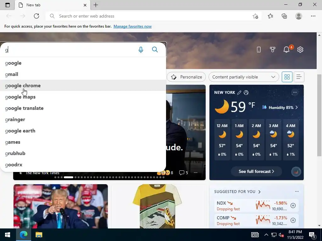Select the 12 AM hourly forecast
The width and height of the screenshot is (322, 241).
click(222, 140)
